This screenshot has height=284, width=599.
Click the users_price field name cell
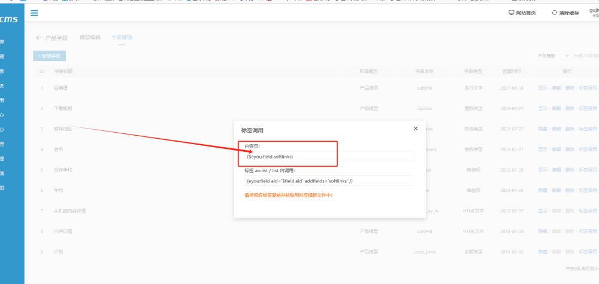[425, 252]
